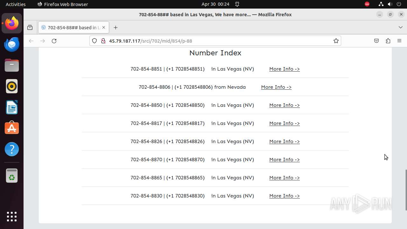The image size is (407, 229).
Task: Open More Info for 702-854-8851
Action: coord(285,69)
